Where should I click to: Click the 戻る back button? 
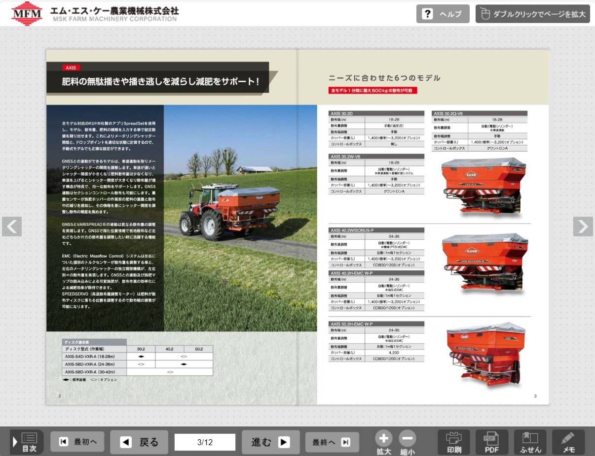[x=139, y=442]
